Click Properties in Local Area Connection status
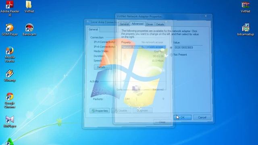Screen dimensions: 258x145 [100, 111]
